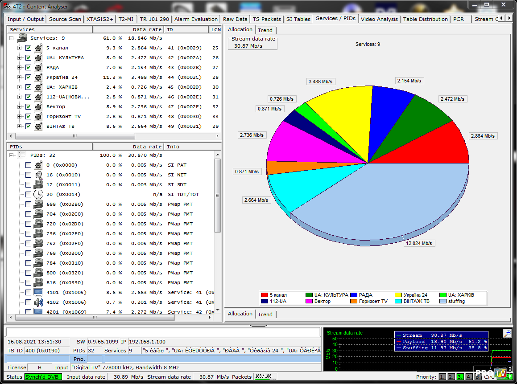Switch to the Video Analysis tab
This screenshot has width=517, height=384.
pyautogui.click(x=379, y=19)
